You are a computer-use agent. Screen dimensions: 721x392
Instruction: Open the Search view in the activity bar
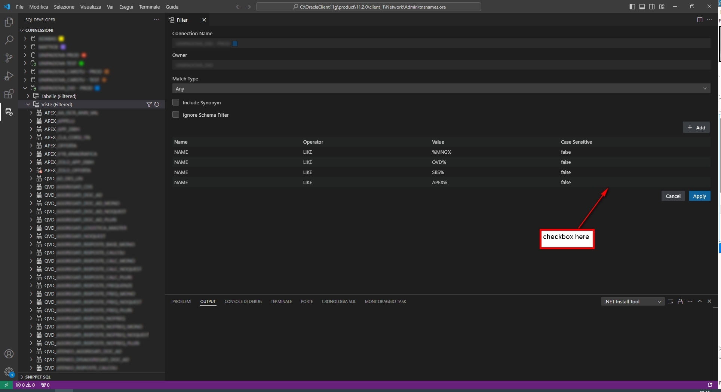coord(9,40)
